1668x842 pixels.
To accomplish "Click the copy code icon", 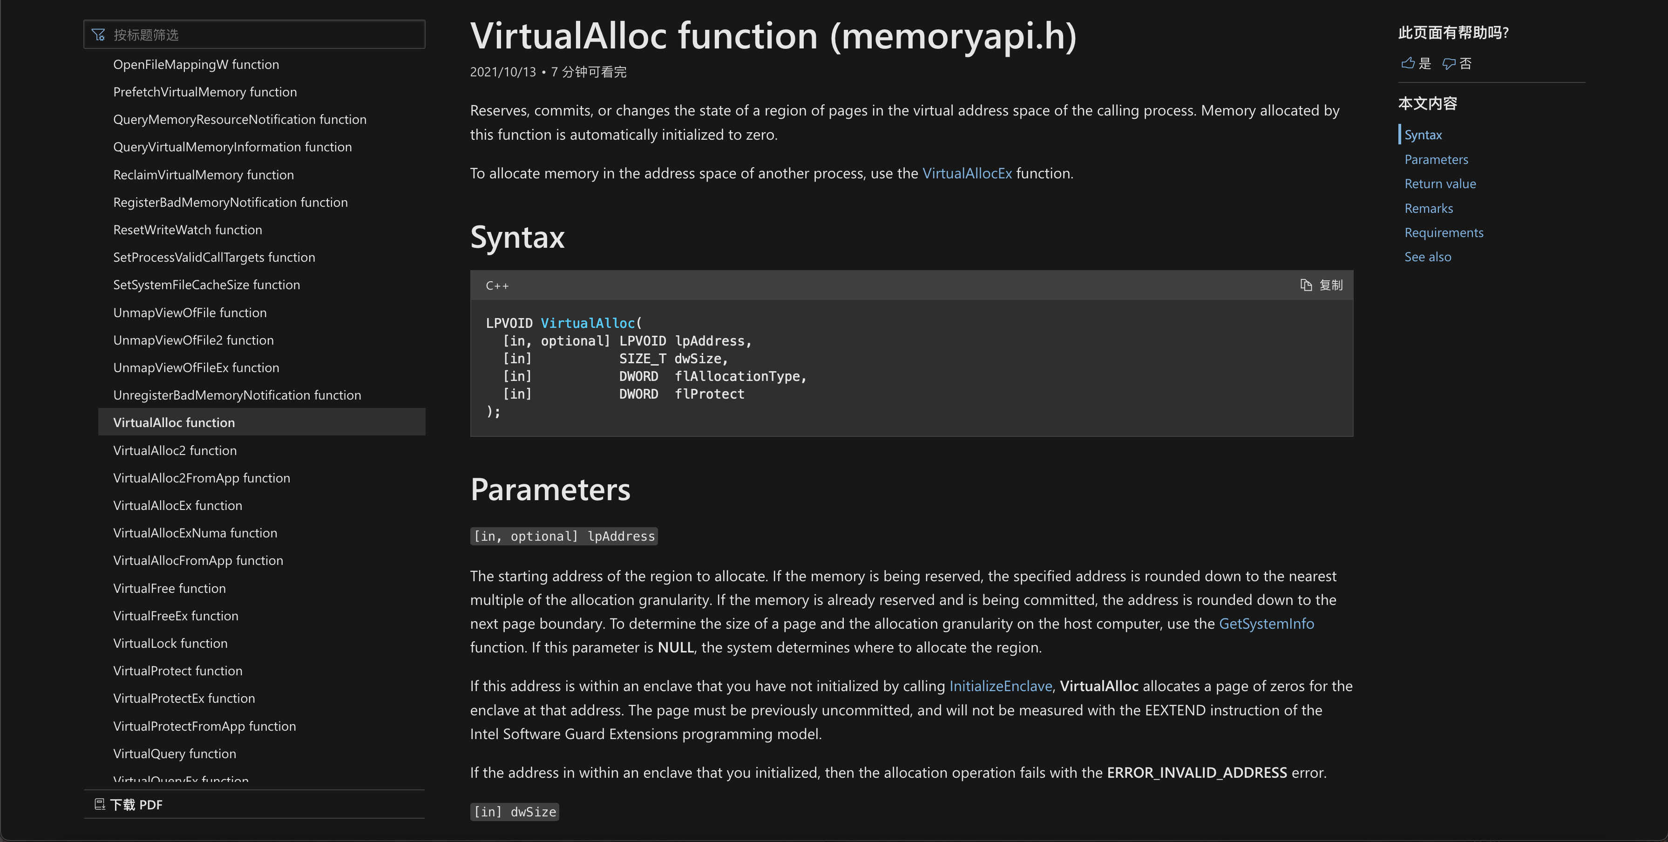I will click(x=1305, y=285).
